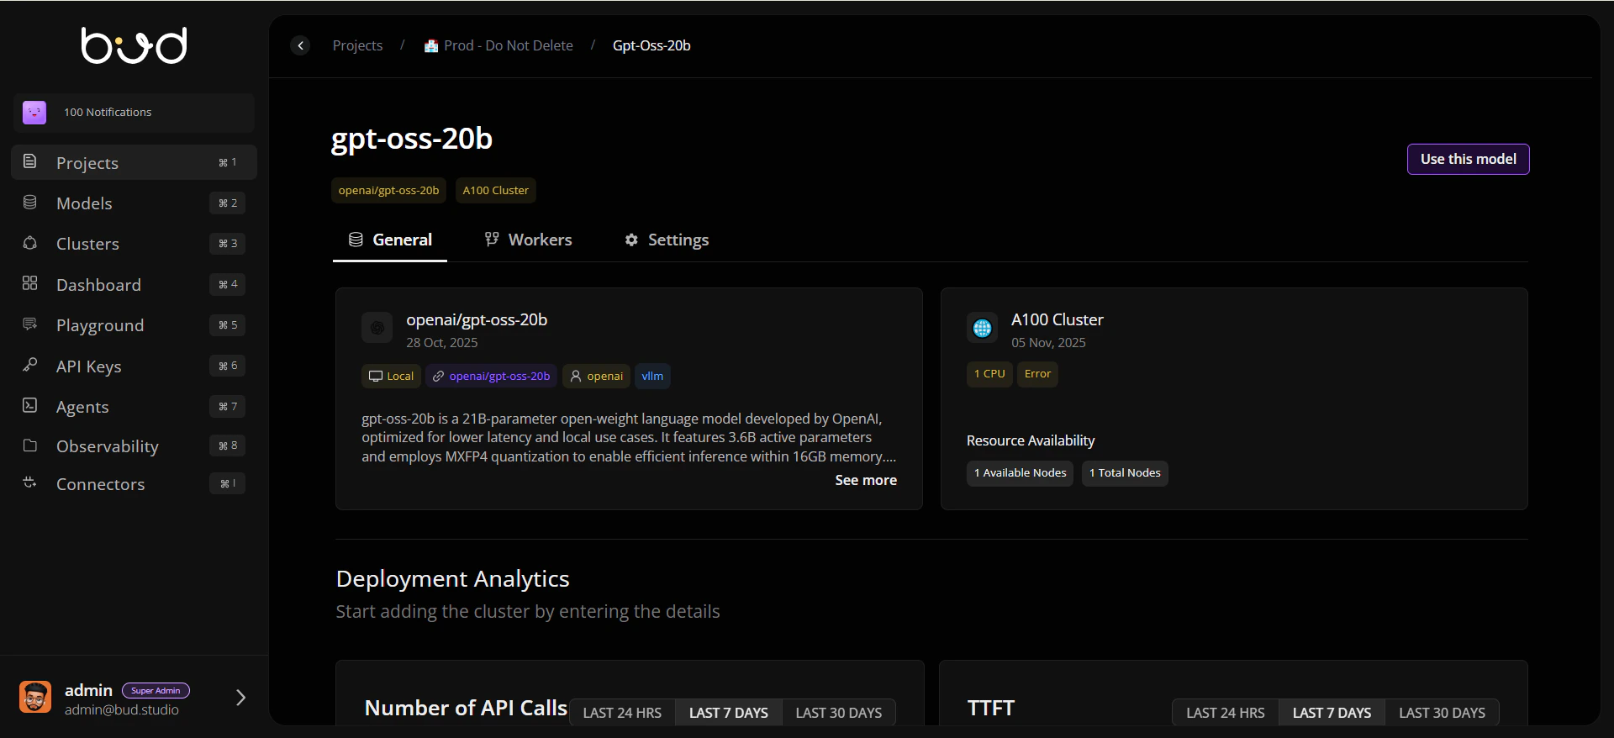The width and height of the screenshot is (1614, 738).
Task: Click the API Keys key icon
Action: [29, 365]
